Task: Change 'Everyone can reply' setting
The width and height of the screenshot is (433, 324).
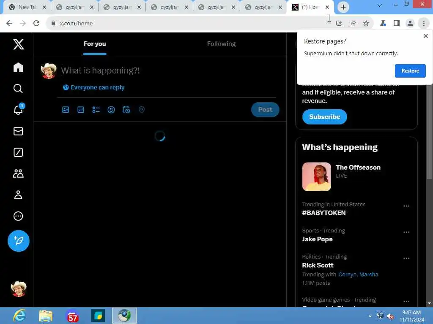Action: [93, 87]
